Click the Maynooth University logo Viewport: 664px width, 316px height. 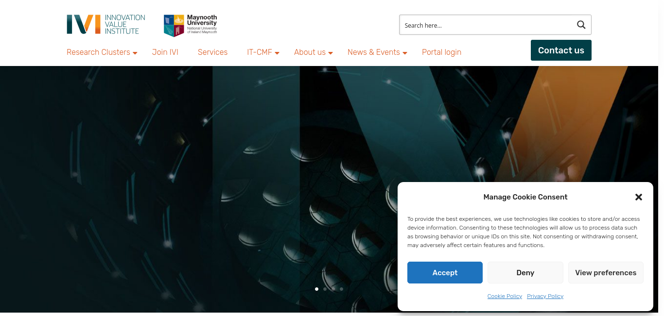click(x=191, y=25)
